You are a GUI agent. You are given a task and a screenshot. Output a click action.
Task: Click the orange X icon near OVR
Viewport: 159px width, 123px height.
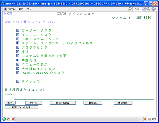145,119
